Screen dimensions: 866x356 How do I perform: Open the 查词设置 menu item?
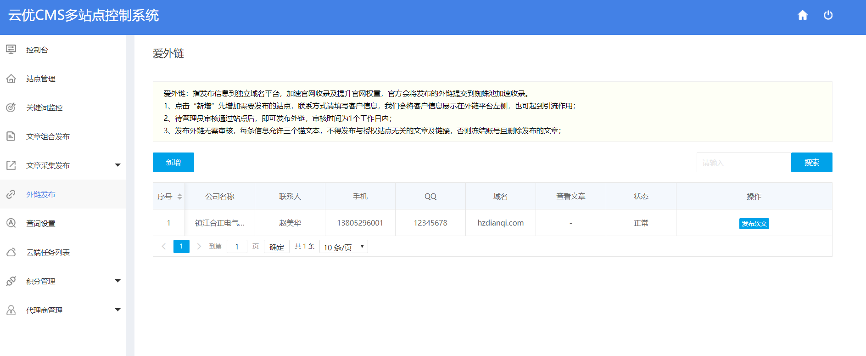[x=63, y=223]
